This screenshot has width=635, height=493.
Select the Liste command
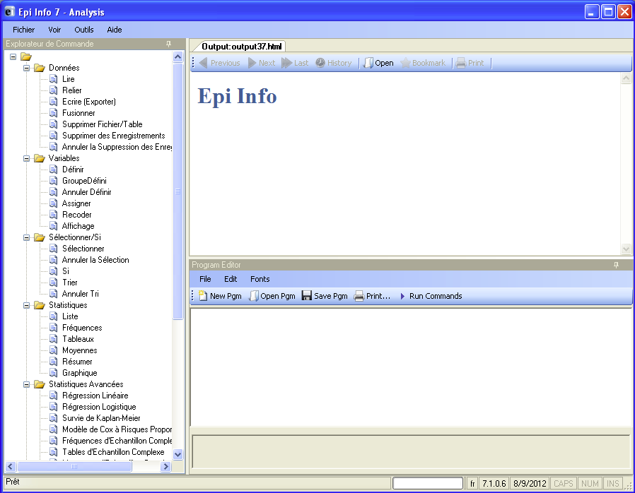70,316
